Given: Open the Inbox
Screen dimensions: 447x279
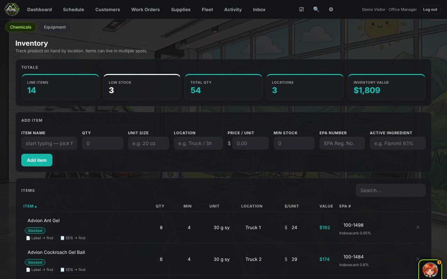Looking at the screenshot, I should click(259, 9).
